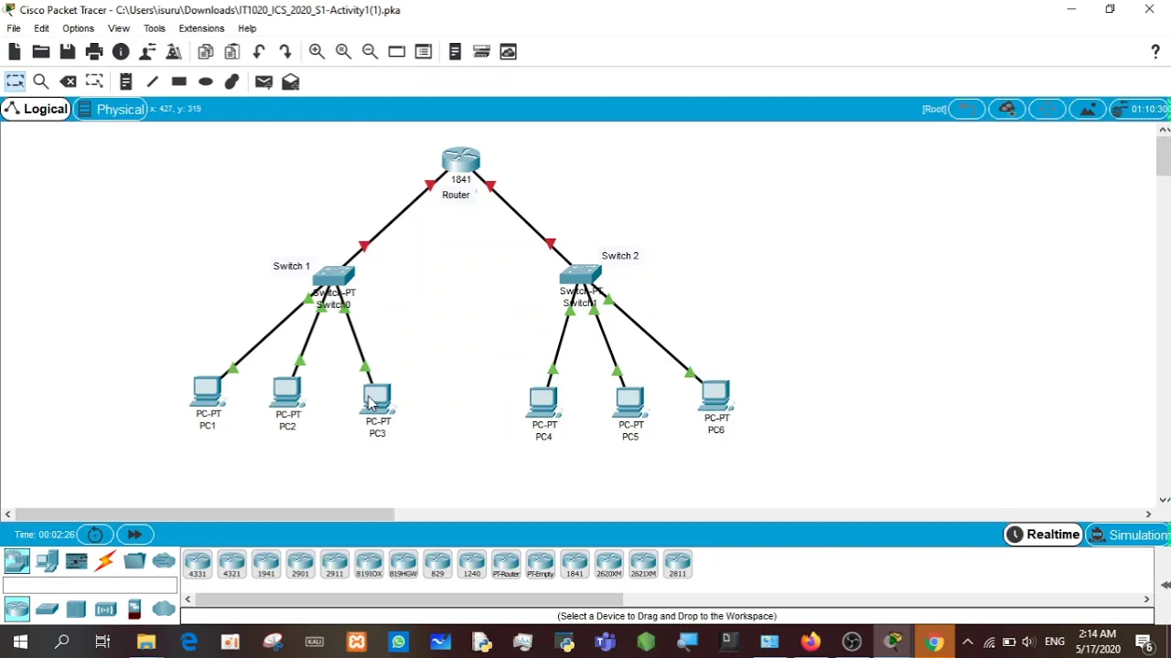Click the power cycle devices button

(95, 535)
